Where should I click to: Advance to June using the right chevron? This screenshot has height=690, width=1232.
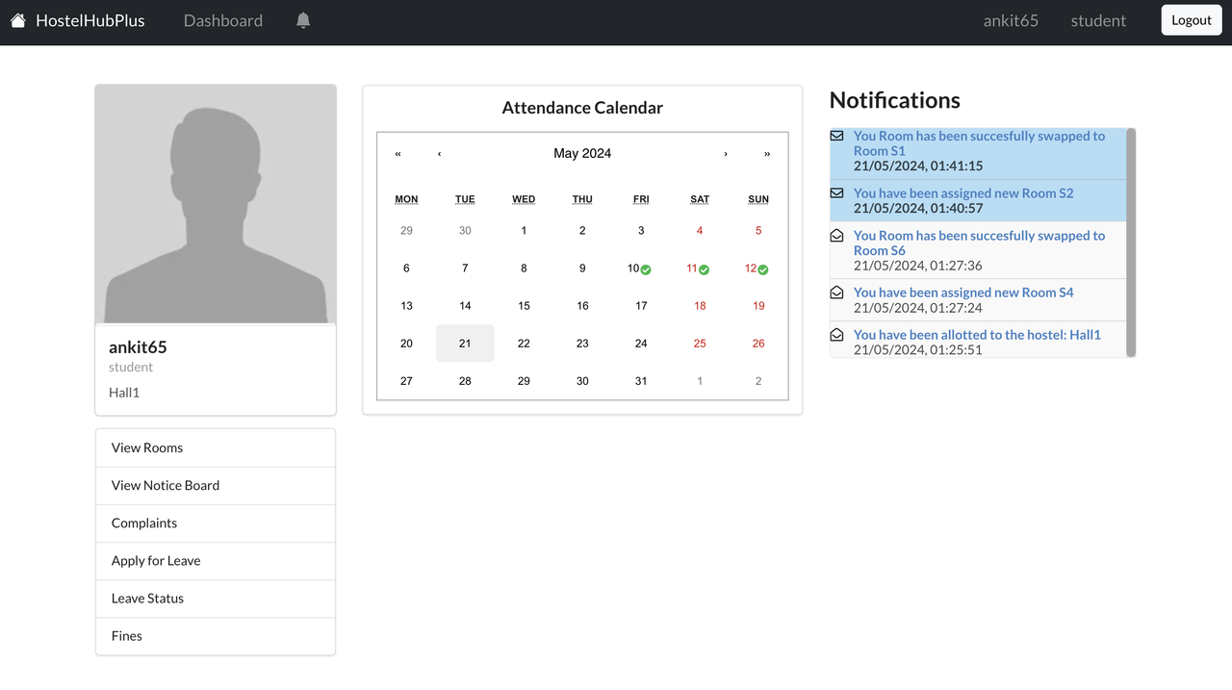[726, 153]
